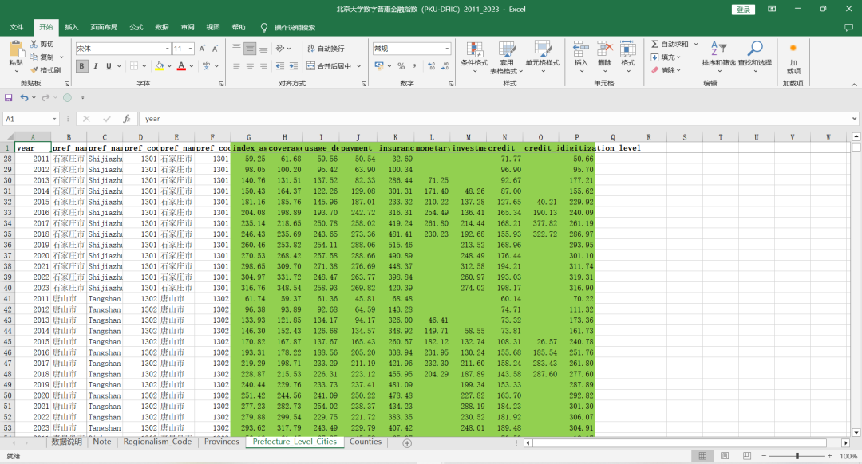This screenshot has width=862, height=464.
Task: Increase font size with the larger A icon
Action: coord(202,49)
